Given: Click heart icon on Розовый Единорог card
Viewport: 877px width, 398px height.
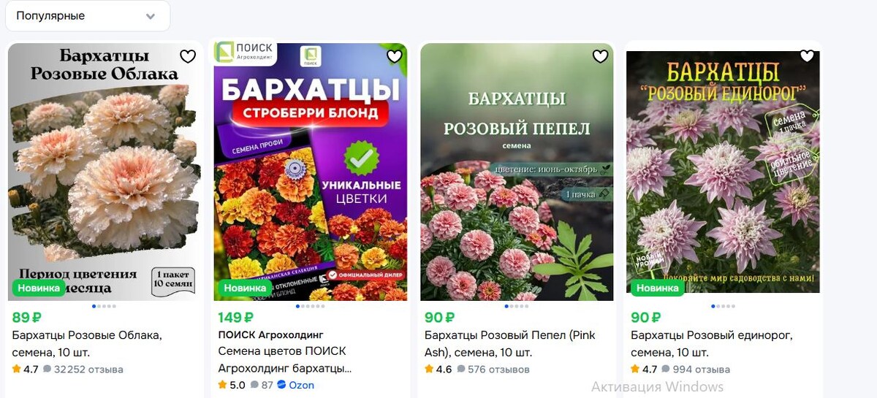Looking at the screenshot, I should pos(807,57).
